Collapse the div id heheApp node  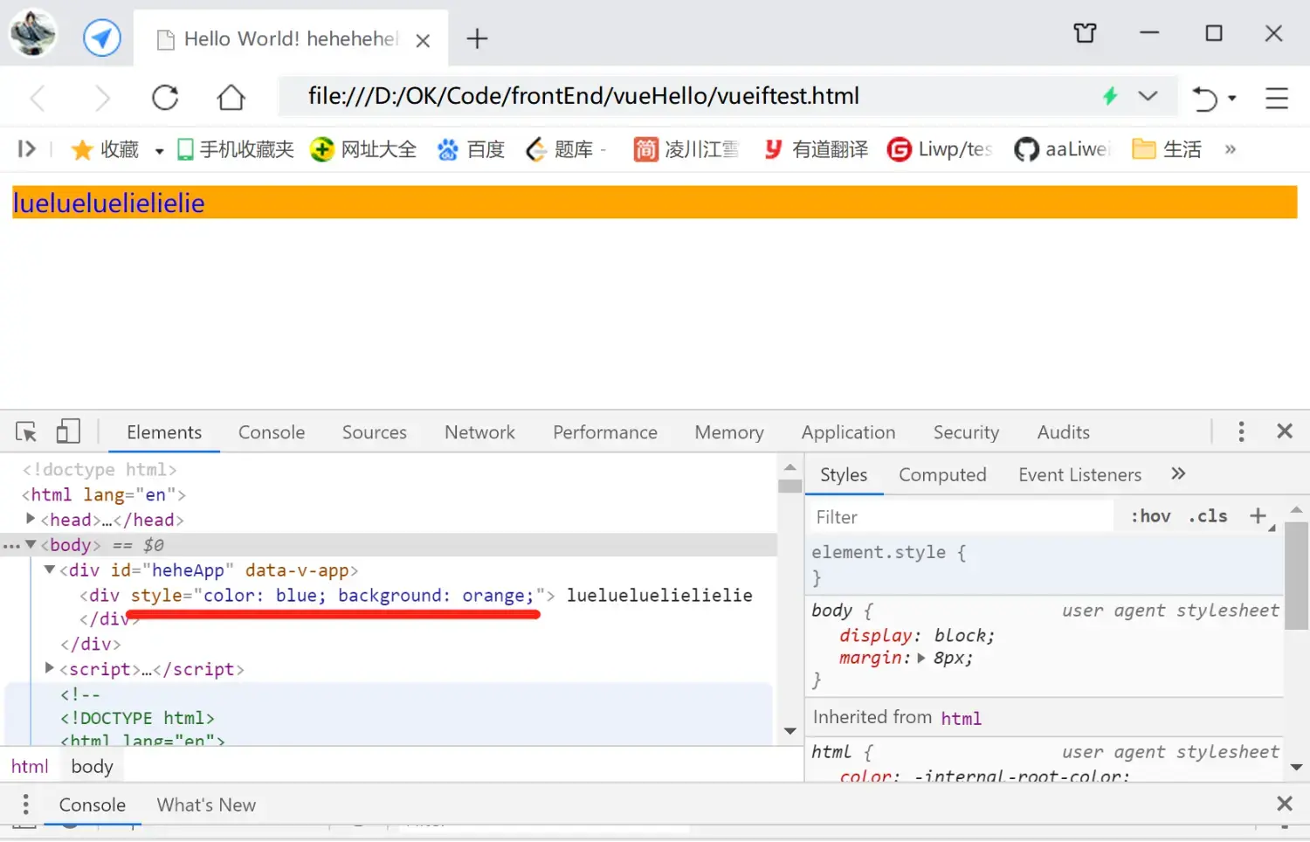point(50,569)
